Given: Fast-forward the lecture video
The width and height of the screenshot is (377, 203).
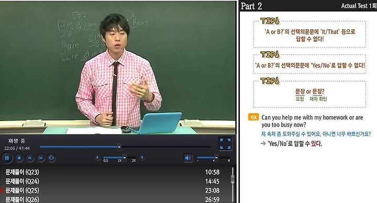Looking at the screenshot, I should [x=41, y=158].
